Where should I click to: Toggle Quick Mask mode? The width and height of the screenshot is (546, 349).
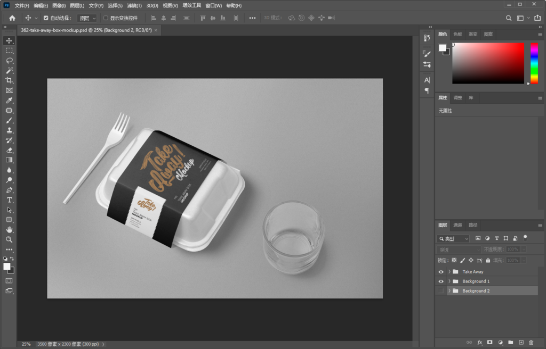(x=9, y=280)
